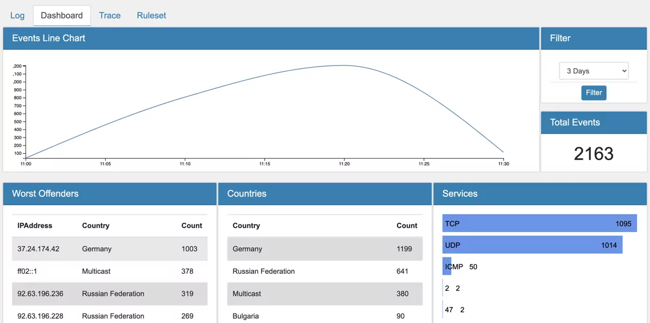The width and height of the screenshot is (650, 323).
Task: Select the Dashboard tab
Action: 61,15
